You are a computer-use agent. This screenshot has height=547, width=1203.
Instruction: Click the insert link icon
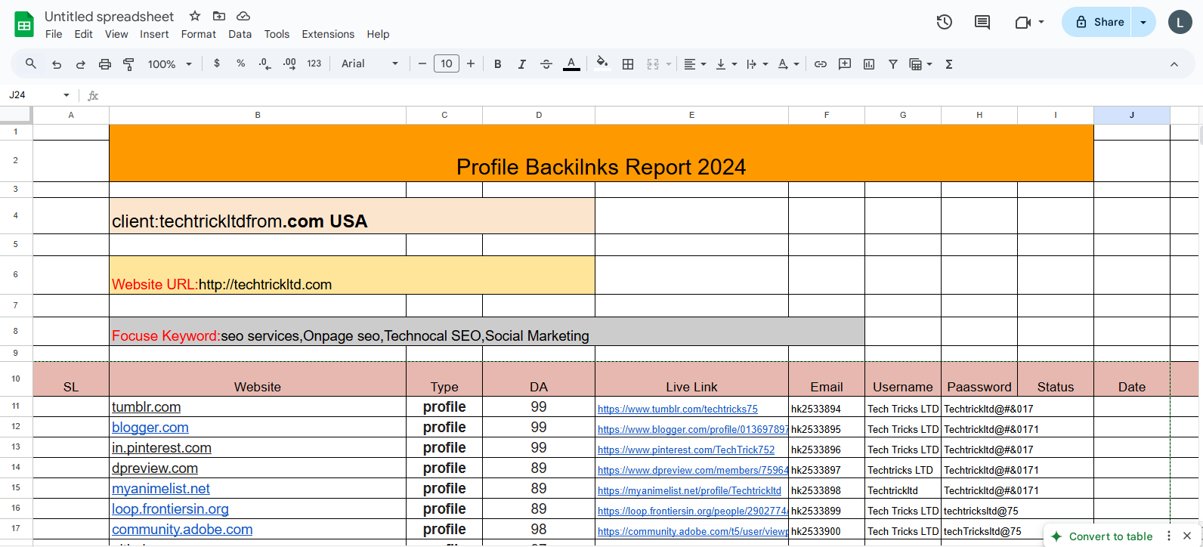pyautogui.click(x=820, y=64)
